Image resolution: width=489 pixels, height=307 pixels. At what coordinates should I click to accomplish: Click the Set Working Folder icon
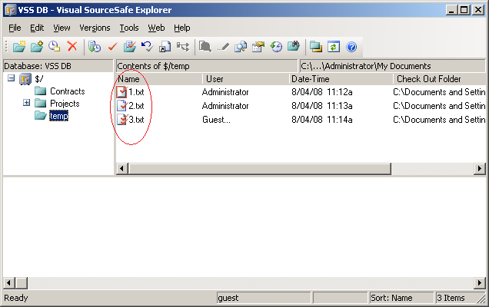315,47
